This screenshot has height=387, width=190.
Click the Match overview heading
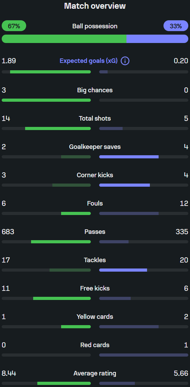click(95, 6)
